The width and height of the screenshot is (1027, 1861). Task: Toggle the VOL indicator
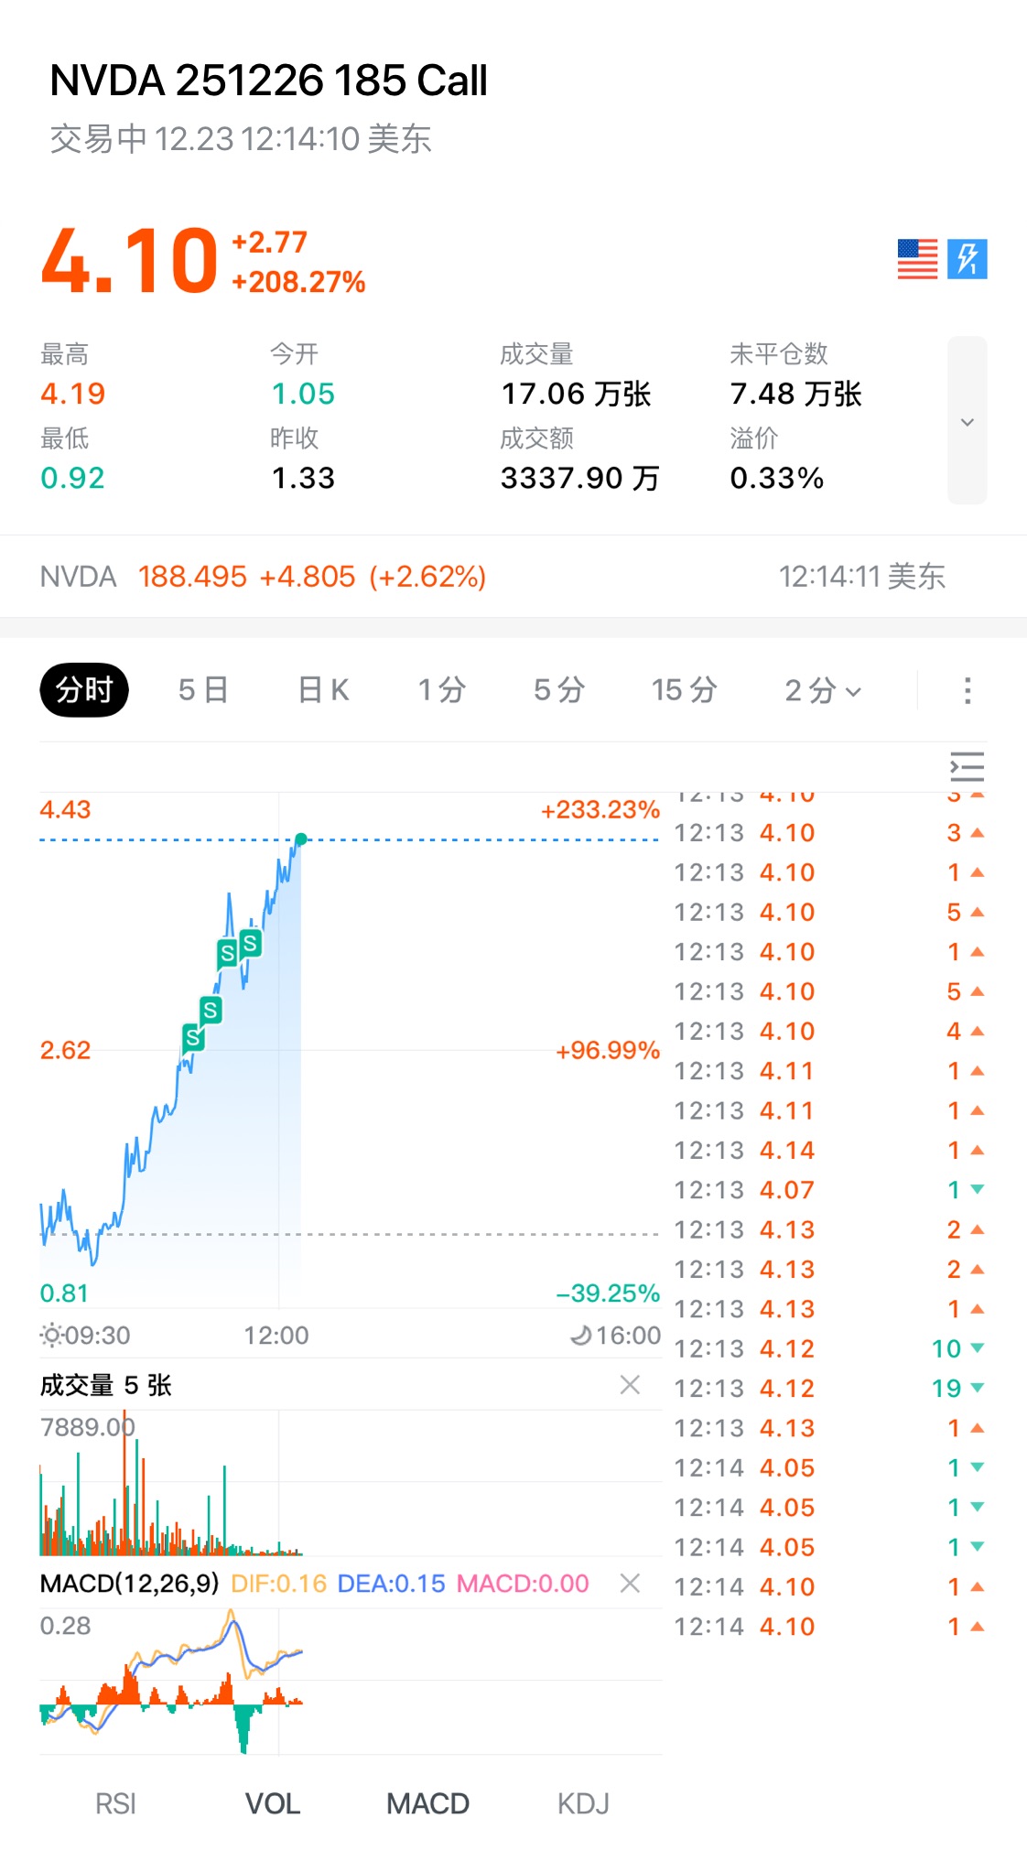[x=273, y=1803]
